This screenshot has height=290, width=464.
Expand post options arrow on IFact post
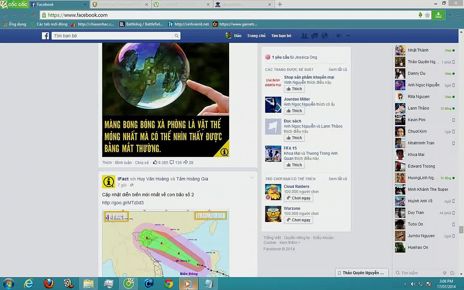[x=252, y=178]
